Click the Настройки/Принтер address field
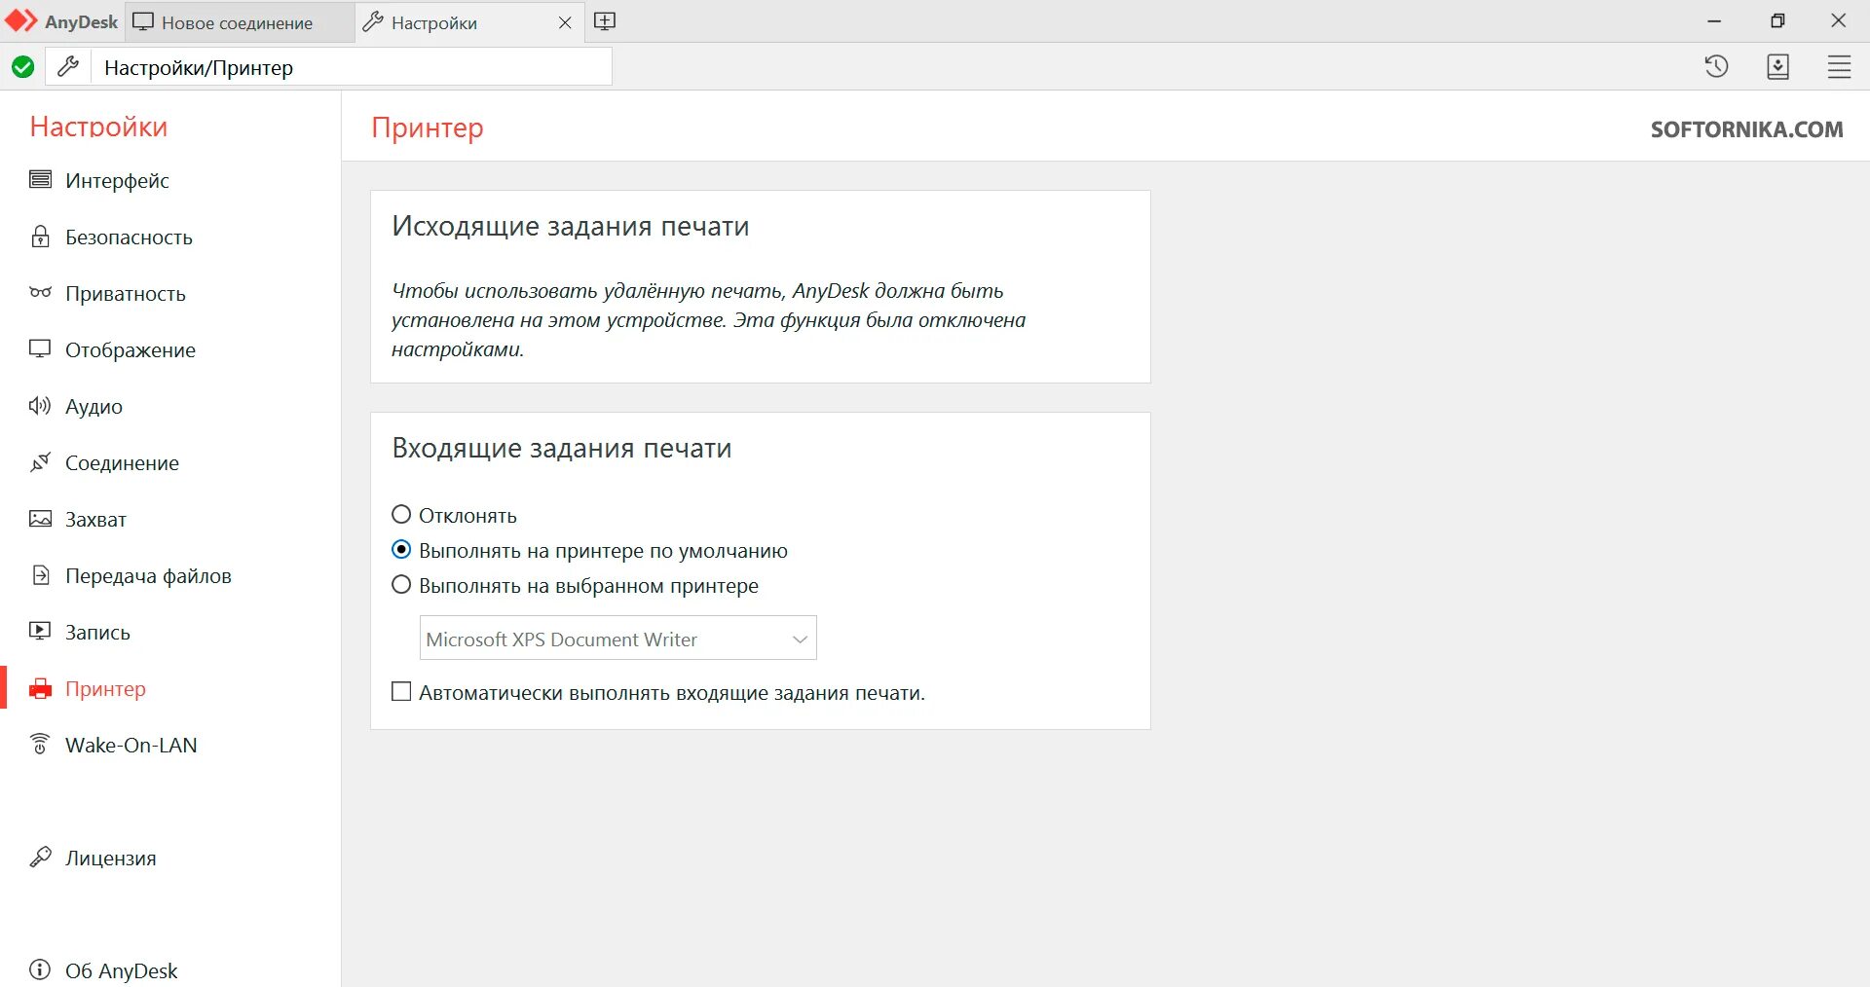Screen dimensions: 1870x987 click(352, 67)
